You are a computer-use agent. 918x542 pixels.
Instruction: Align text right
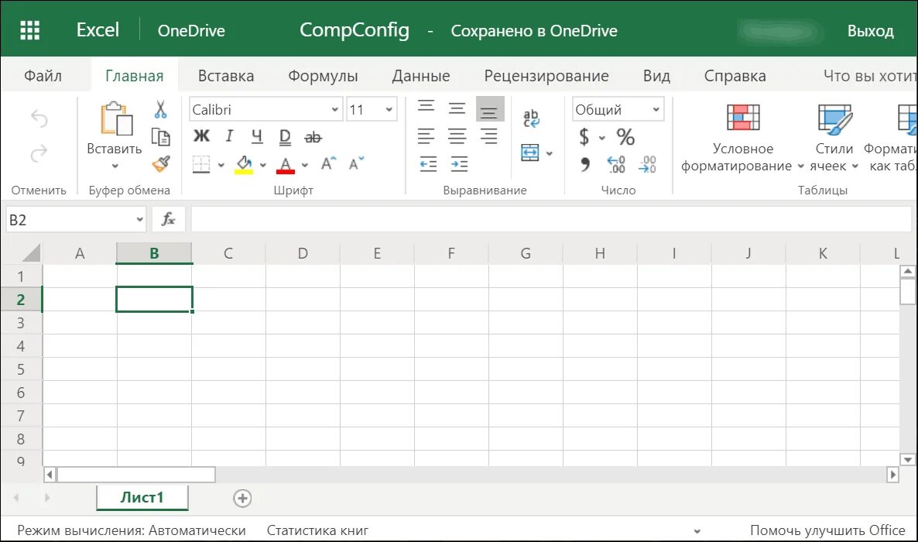(x=488, y=136)
